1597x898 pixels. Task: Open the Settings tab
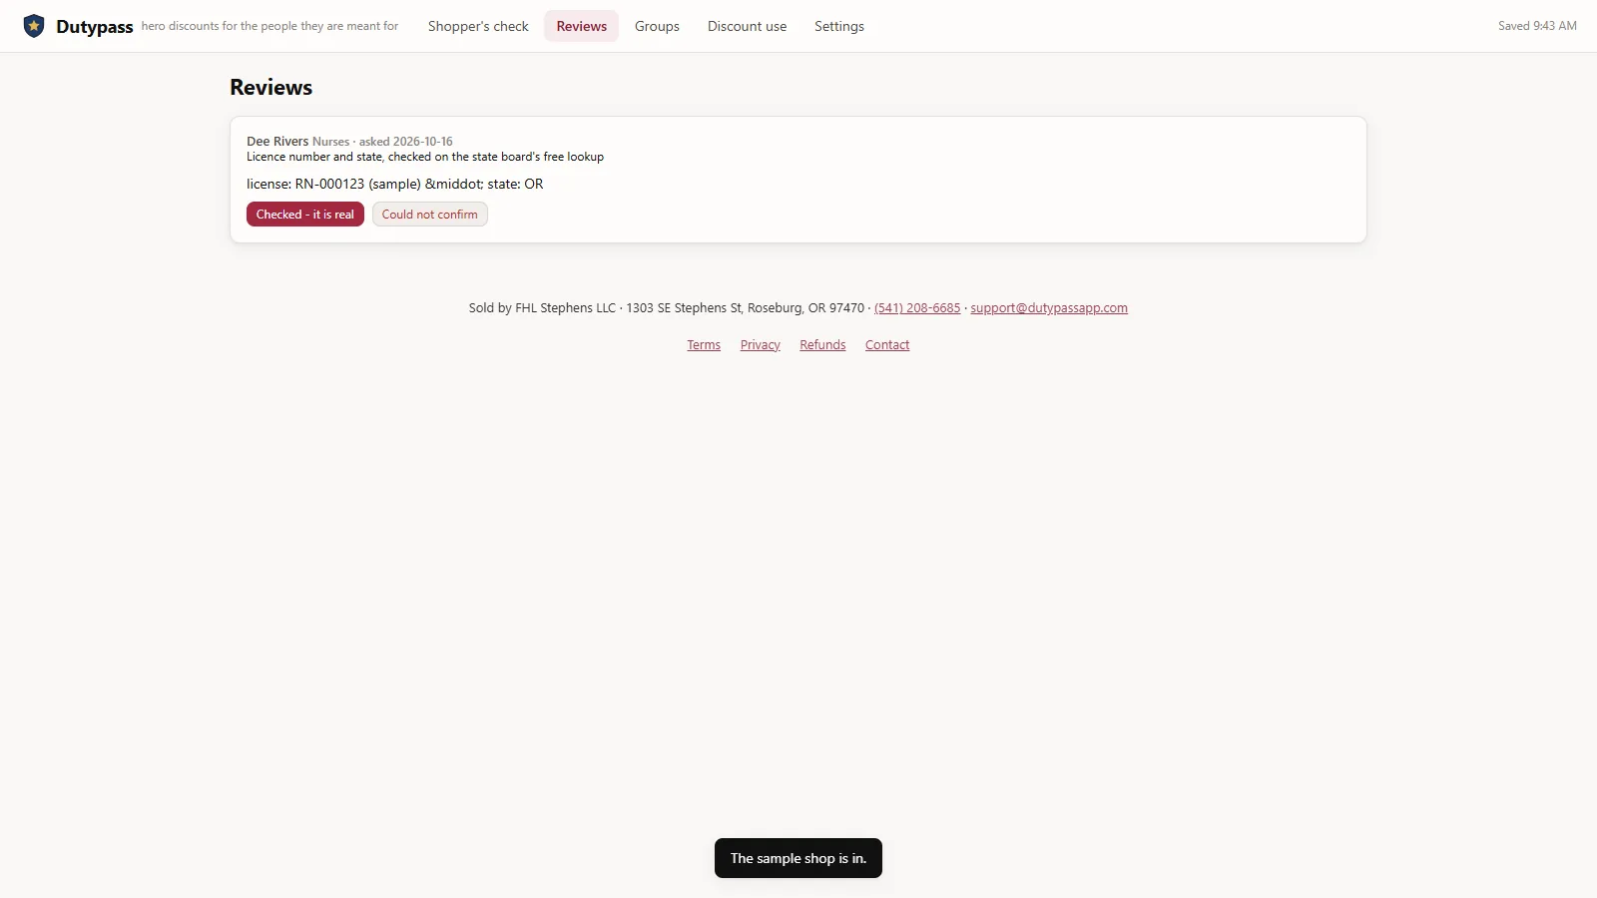(x=839, y=26)
